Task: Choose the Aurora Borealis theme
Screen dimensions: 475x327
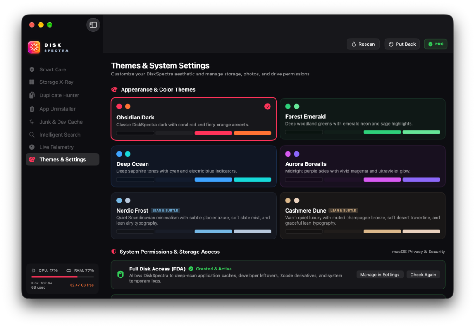Action: [x=363, y=166]
